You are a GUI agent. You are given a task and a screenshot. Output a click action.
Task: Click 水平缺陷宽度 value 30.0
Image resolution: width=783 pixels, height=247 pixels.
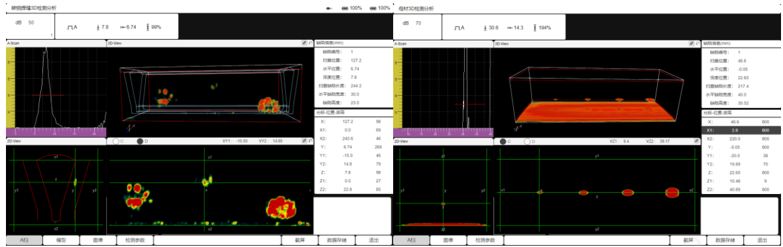pyautogui.click(x=355, y=94)
